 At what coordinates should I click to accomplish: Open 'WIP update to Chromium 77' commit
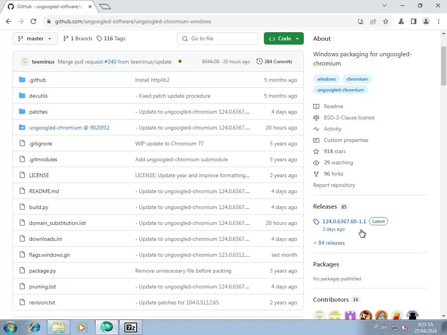point(169,143)
